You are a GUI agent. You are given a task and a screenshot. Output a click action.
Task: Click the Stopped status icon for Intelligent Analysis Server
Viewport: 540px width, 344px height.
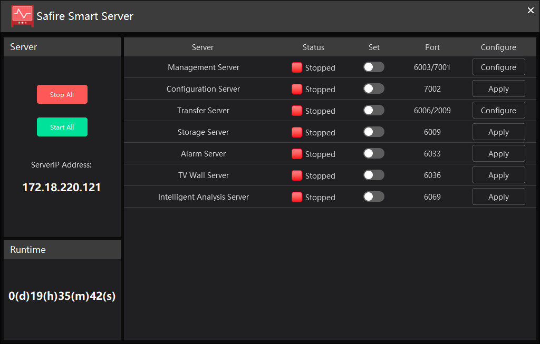(297, 196)
